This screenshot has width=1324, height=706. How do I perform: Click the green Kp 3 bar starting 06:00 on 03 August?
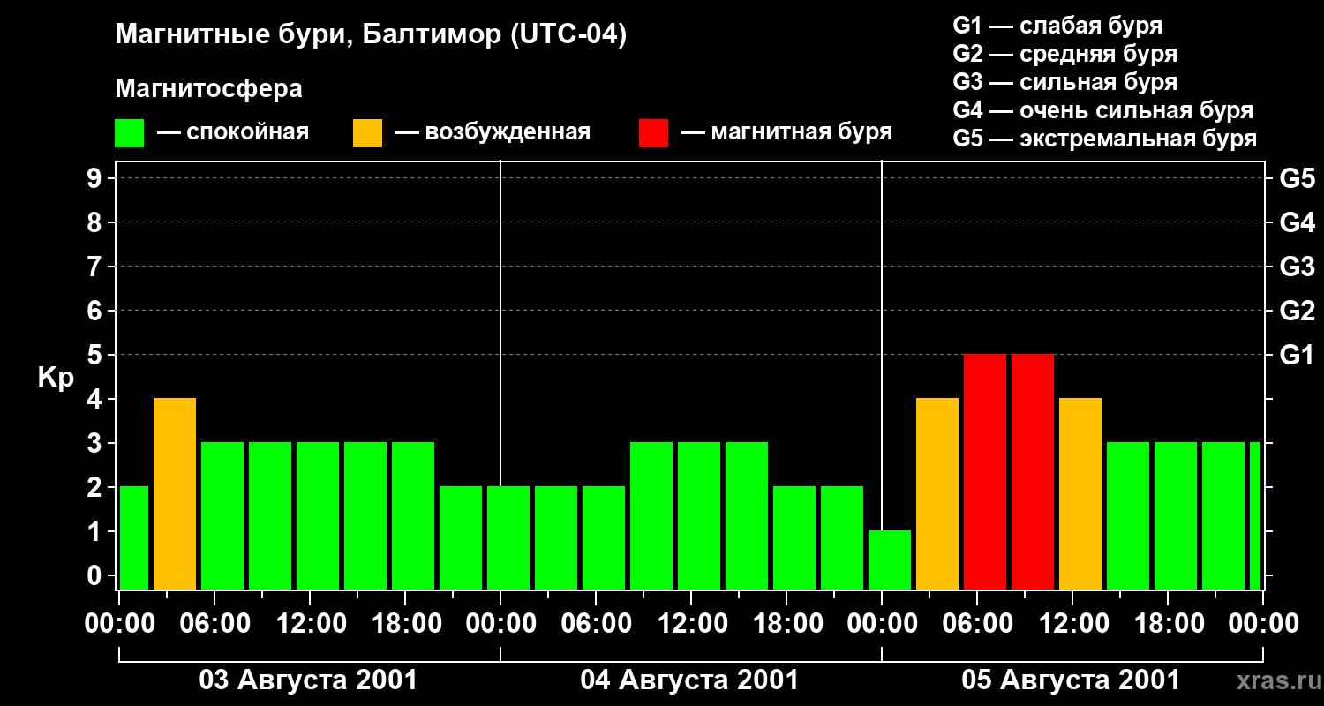coord(222,516)
